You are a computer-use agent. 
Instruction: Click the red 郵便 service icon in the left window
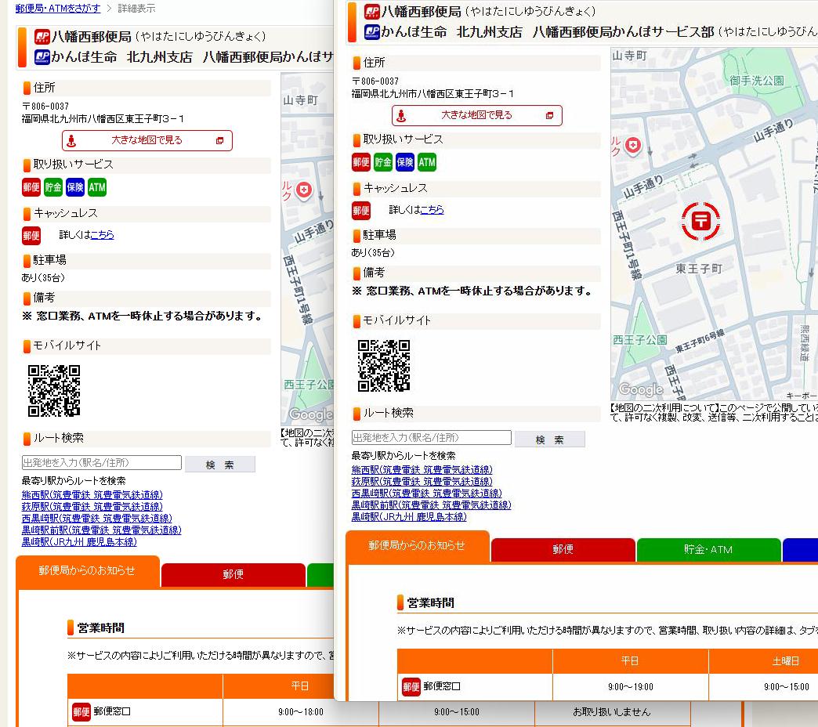click(31, 187)
